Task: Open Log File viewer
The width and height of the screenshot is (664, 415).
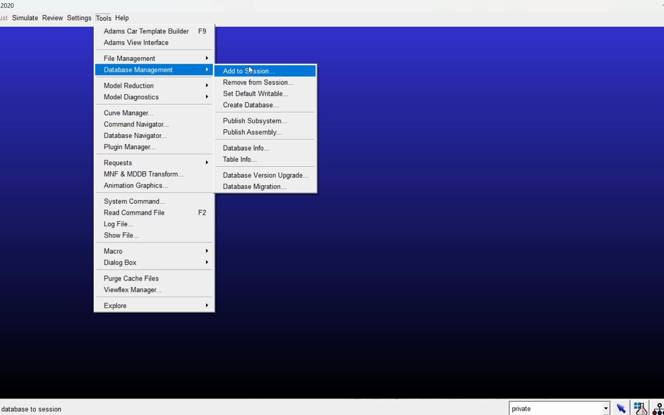Action: 154,224
